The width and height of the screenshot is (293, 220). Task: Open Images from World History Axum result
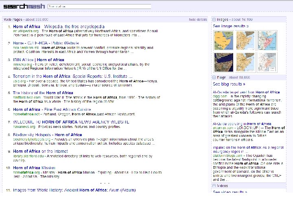[x=74, y=190]
